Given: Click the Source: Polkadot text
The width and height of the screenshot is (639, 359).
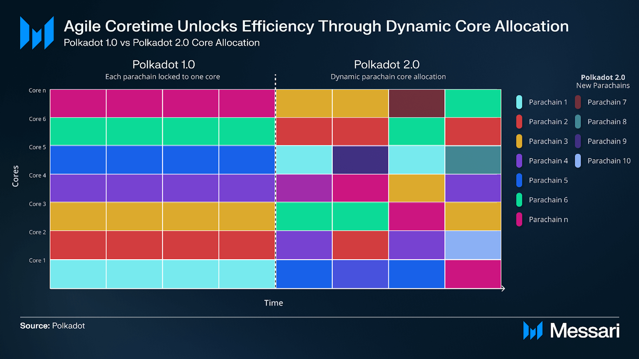Looking at the screenshot, I should pyautogui.click(x=53, y=326).
